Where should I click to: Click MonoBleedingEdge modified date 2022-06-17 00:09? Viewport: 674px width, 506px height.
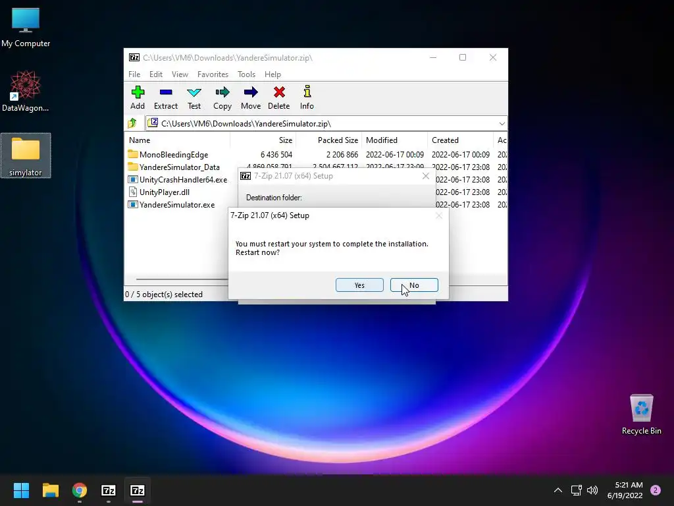point(395,154)
